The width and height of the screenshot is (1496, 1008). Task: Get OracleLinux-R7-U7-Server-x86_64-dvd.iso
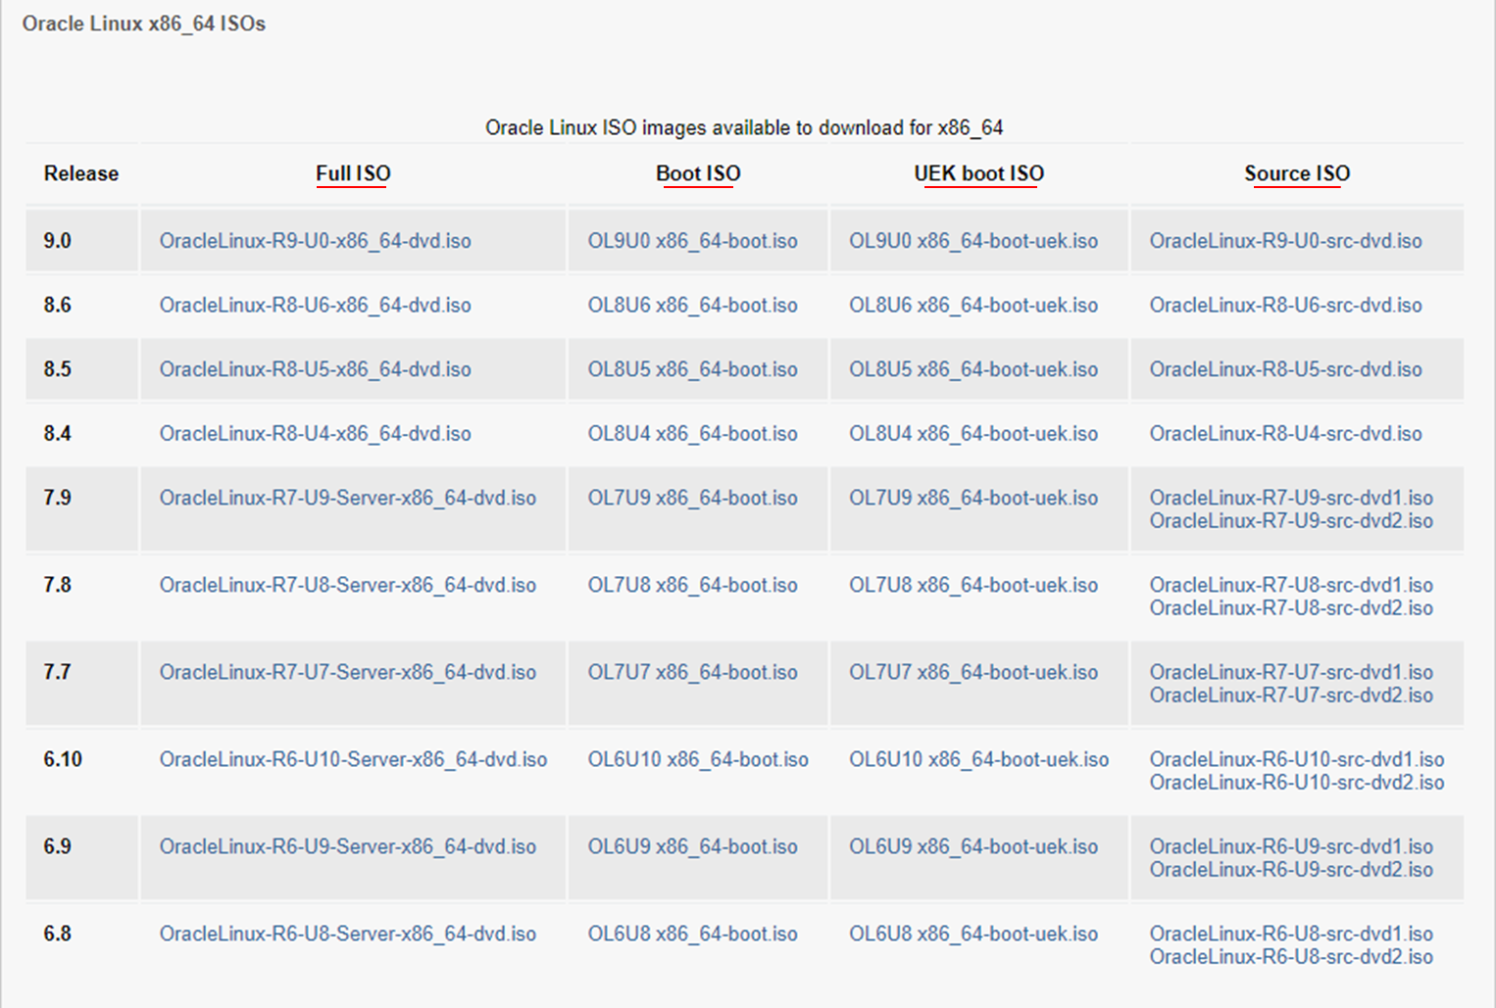click(348, 672)
